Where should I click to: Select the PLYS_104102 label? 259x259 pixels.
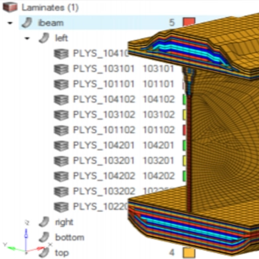pyautogui.click(x=104, y=99)
